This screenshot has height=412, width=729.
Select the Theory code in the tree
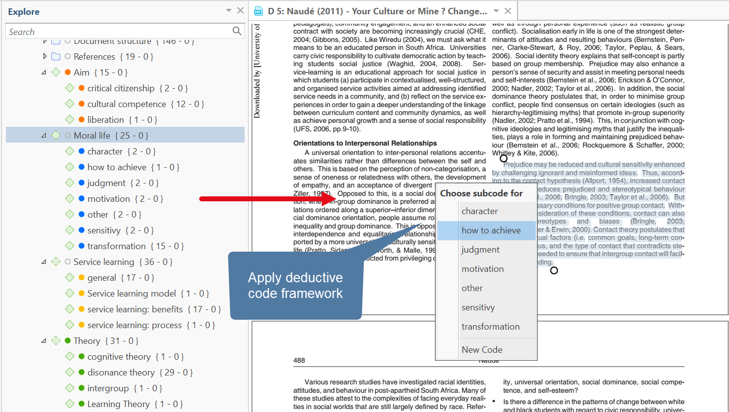86,341
